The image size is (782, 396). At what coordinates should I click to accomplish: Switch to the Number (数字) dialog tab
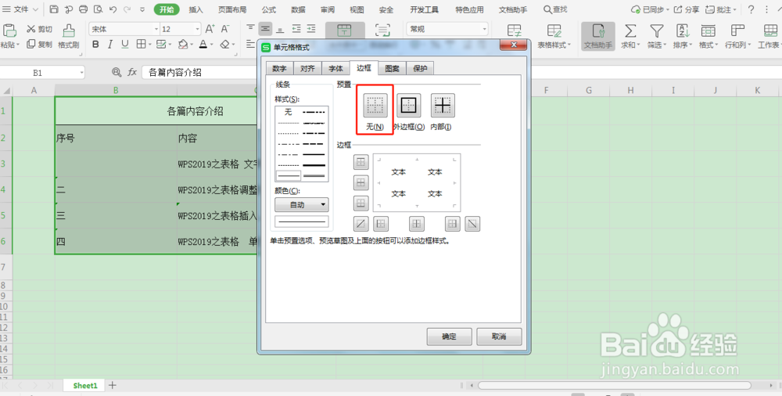click(279, 68)
